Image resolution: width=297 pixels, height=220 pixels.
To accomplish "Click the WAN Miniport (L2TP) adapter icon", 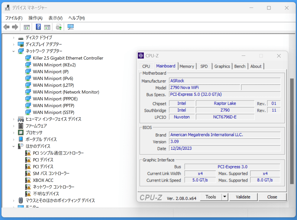I will pos(28,85).
